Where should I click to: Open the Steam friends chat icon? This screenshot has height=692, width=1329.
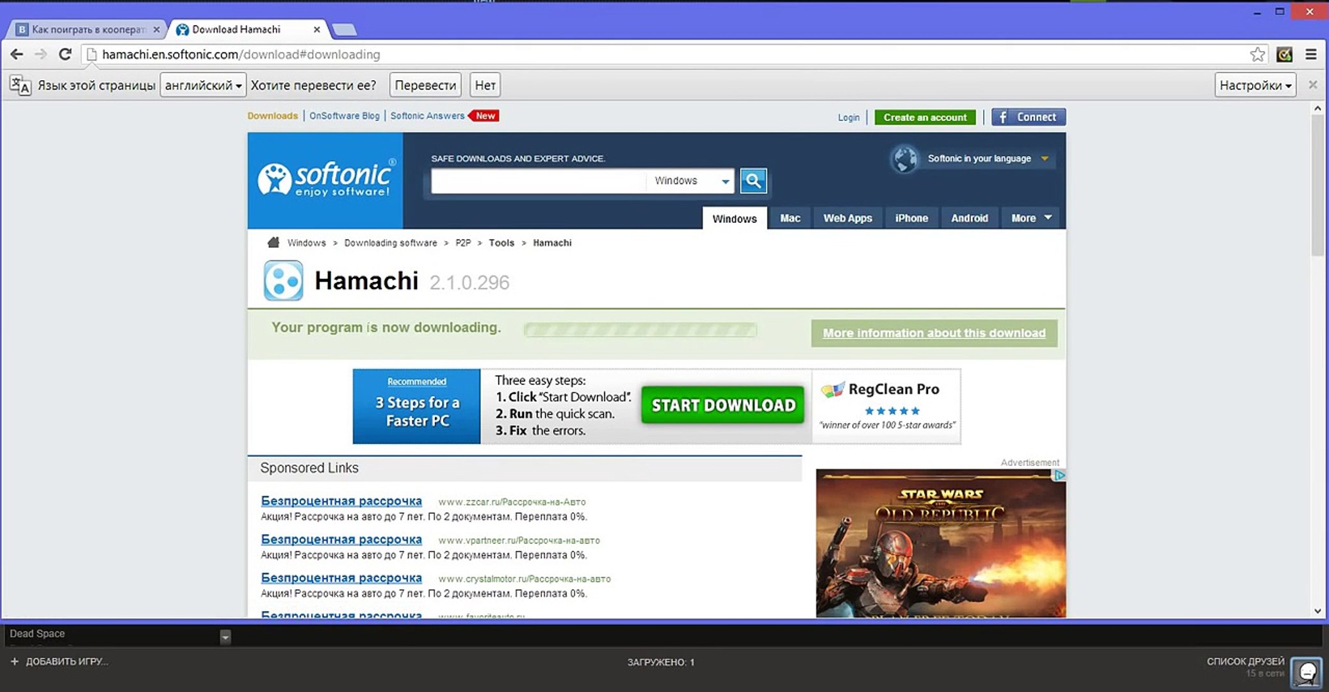pos(1306,673)
